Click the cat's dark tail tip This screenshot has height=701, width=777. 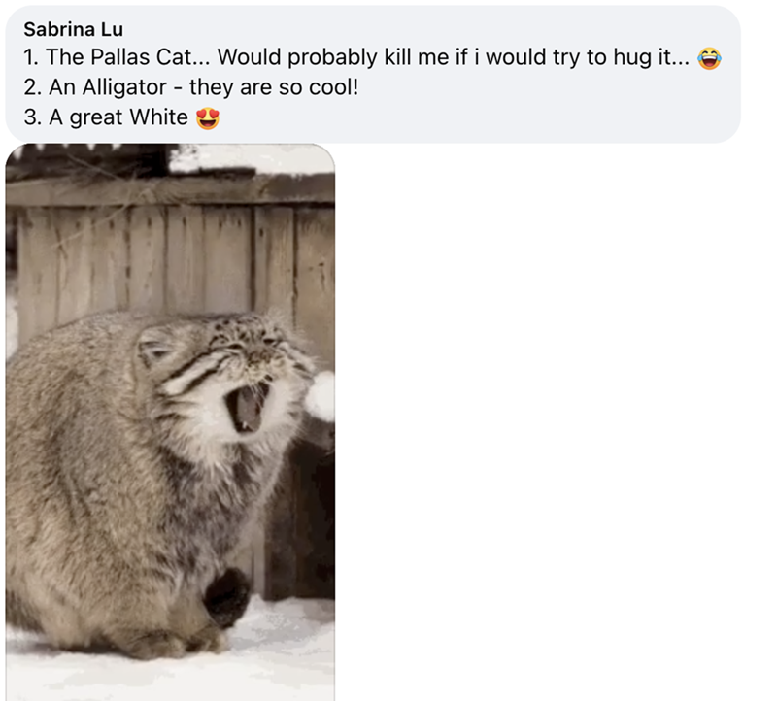pyautogui.click(x=227, y=595)
